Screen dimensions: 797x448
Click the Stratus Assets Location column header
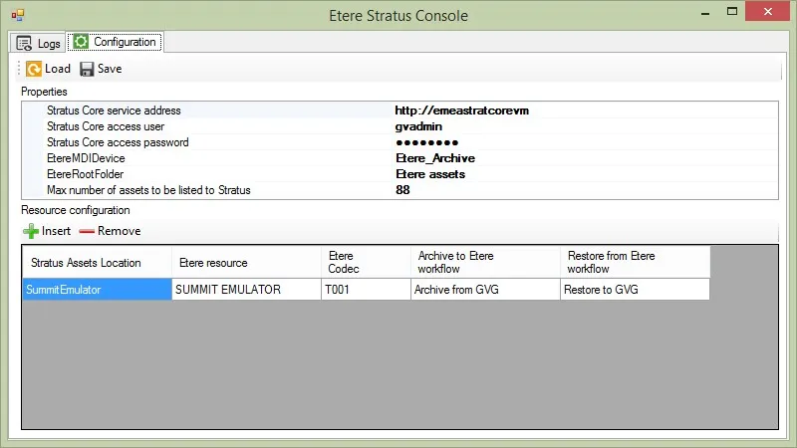point(97,263)
